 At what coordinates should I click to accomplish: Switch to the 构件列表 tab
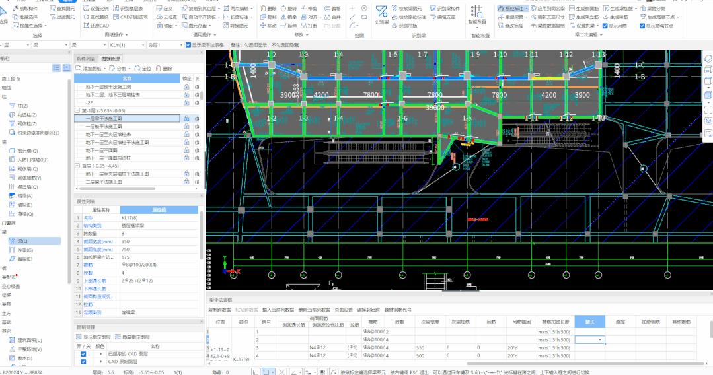(86, 59)
